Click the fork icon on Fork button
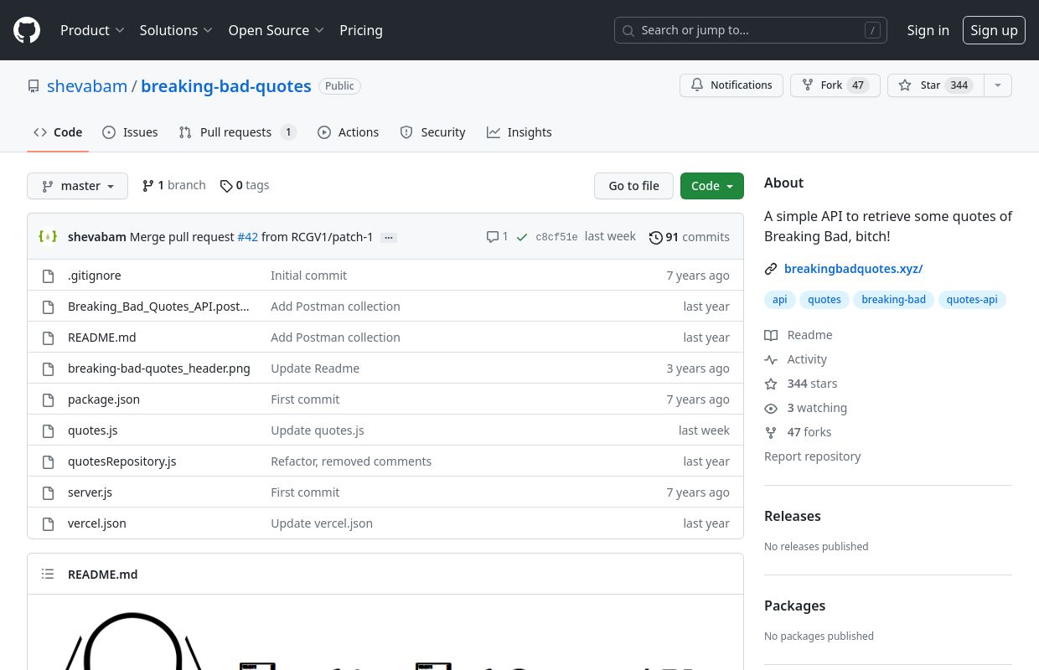Viewport: 1039px width, 670px height. point(808,85)
